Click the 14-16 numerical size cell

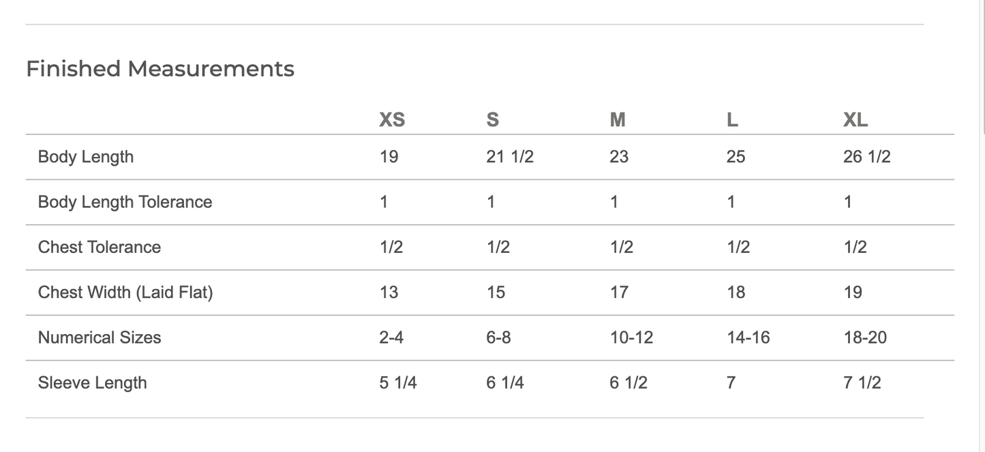click(748, 337)
